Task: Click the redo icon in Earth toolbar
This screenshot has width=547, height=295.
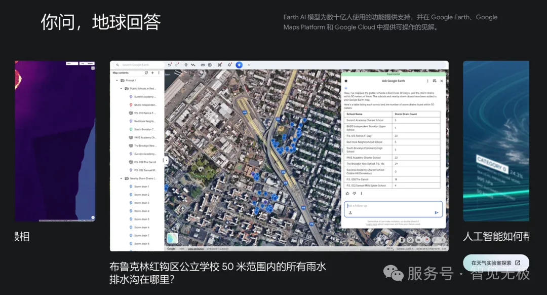Action: click(x=177, y=65)
